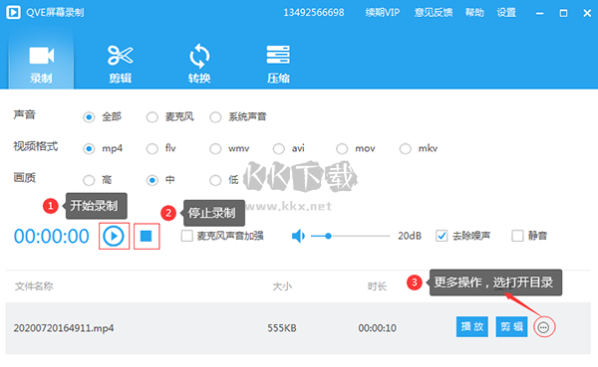Image resolution: width=598 pixels, height=367 pixels.
Task: Go to the 压缩 compress tab
Action: (x=278, y=64)
